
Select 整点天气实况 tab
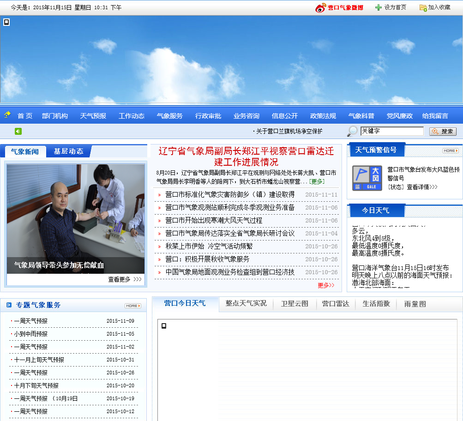pyautogui.click(x=246, y=303)
